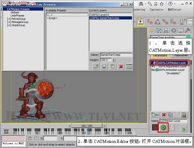This screenshot has height=148, width=194.
Task: Click Collapse Layers icon in command panel
Action: pos(184,115)
